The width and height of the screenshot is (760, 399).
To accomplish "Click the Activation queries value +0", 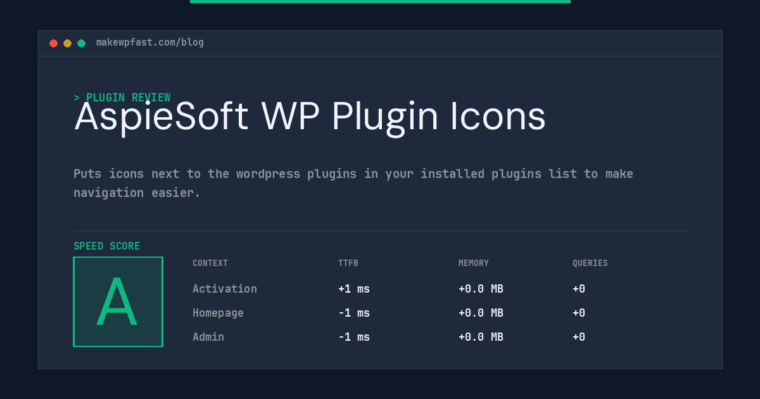I will (579, 289).
